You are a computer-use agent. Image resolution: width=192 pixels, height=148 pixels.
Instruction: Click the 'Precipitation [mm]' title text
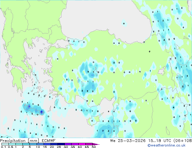[x=20, y=141]
